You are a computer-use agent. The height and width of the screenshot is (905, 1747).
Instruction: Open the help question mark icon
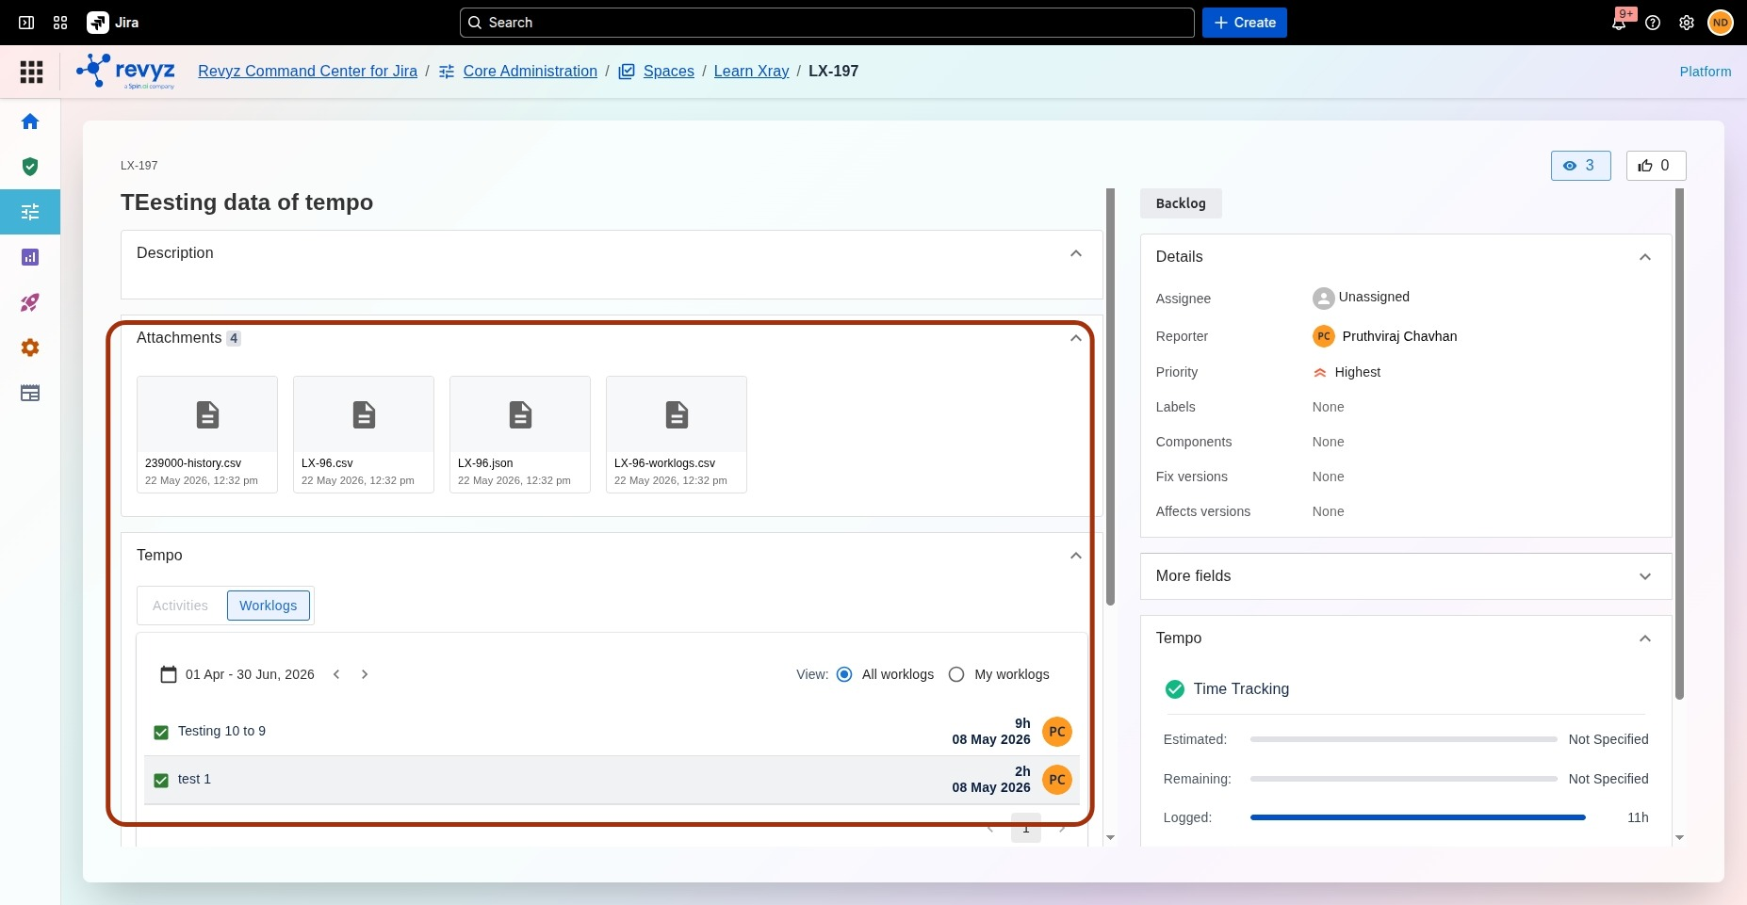point(1653,23)
